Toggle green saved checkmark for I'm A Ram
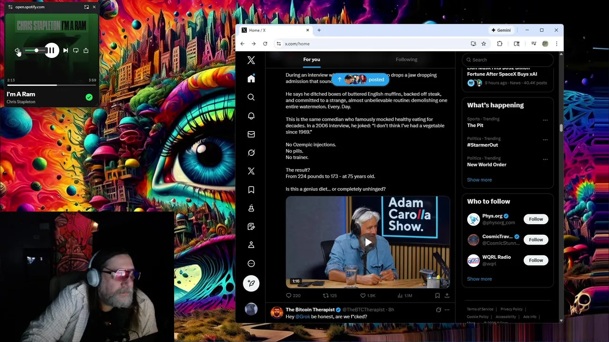 point(89,97)
